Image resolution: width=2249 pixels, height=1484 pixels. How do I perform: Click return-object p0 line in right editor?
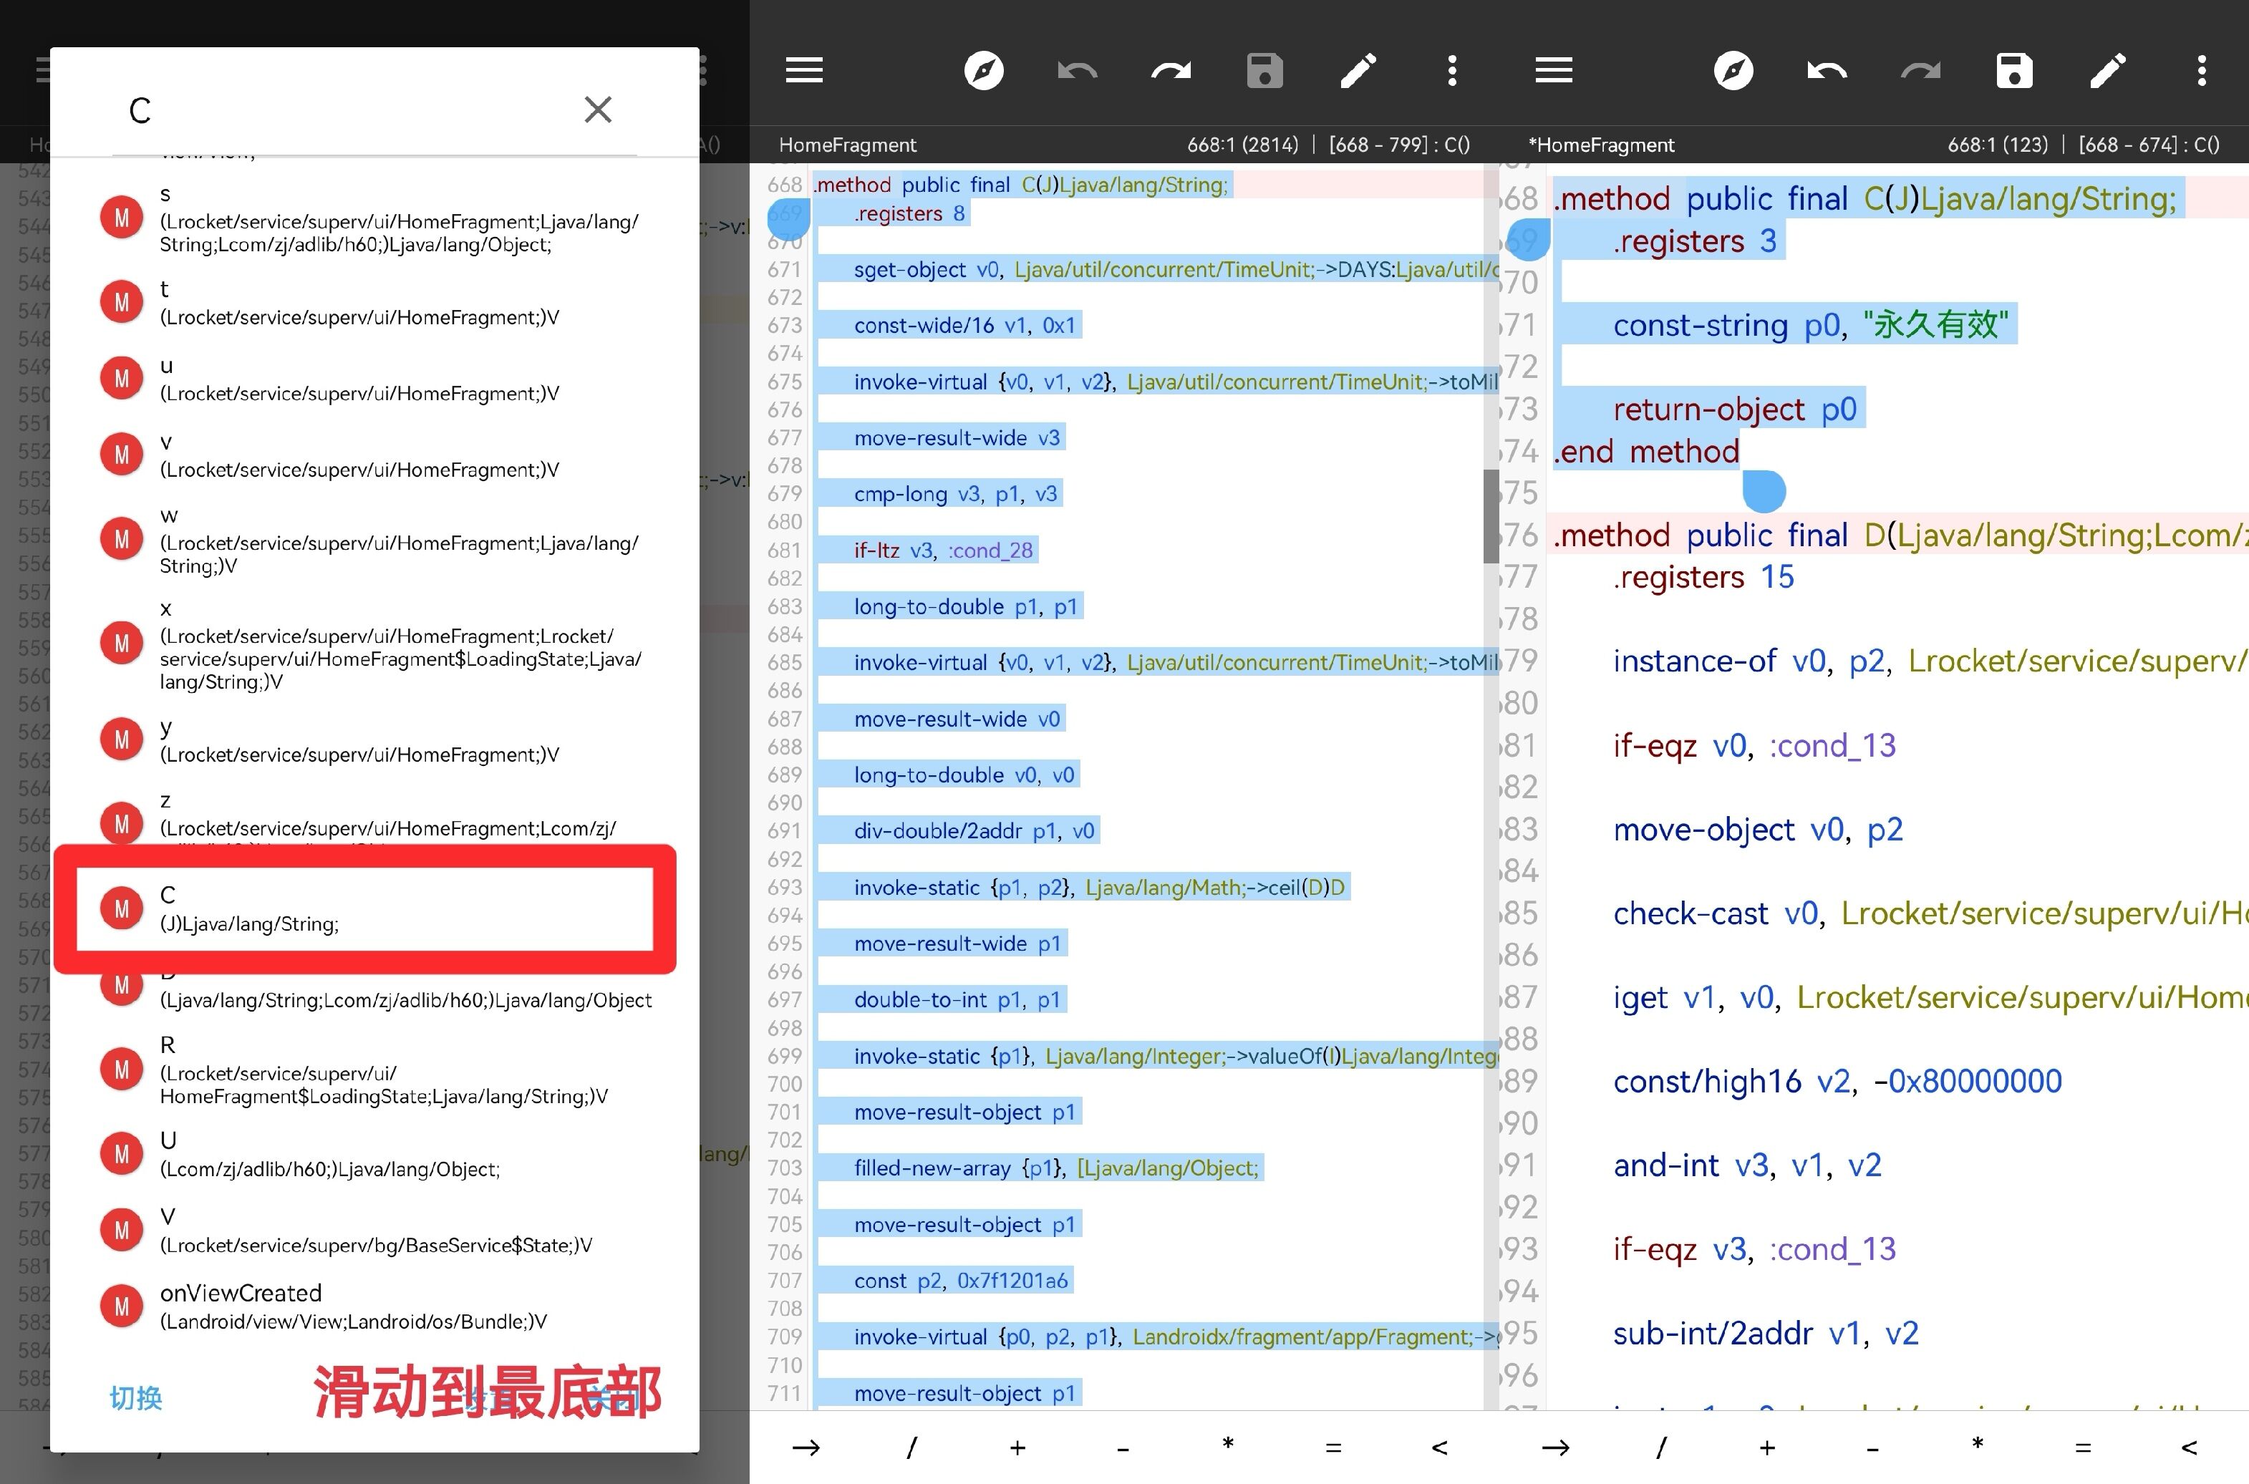click(1734, 409)
